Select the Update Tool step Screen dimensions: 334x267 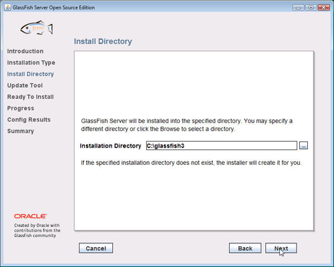[25, 85]
